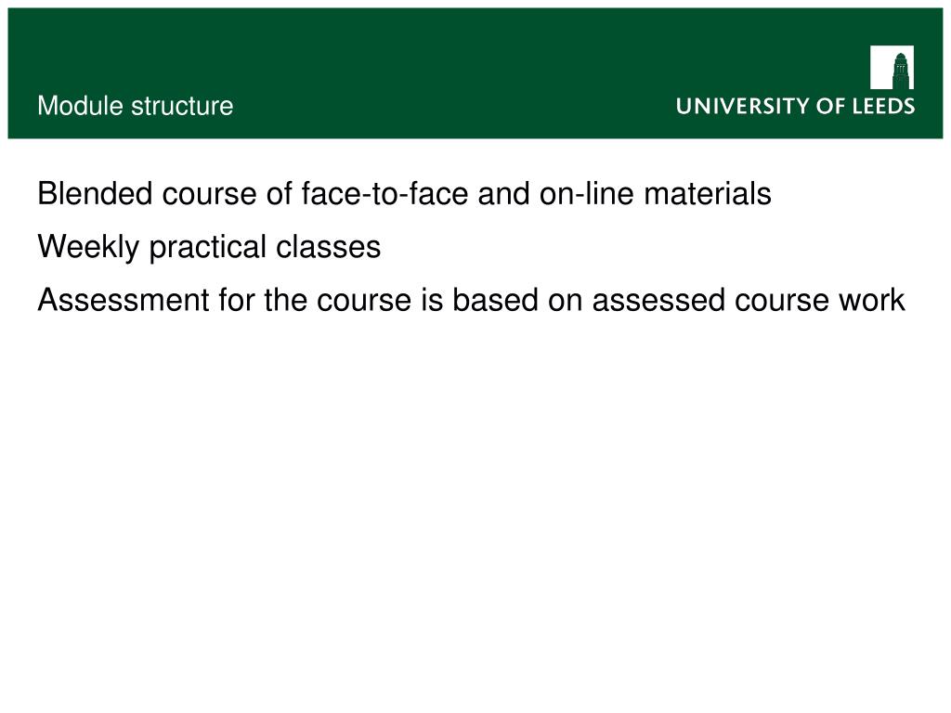Click the word Assessment
This screenshot has width=951, height=713.
(124, 300)
